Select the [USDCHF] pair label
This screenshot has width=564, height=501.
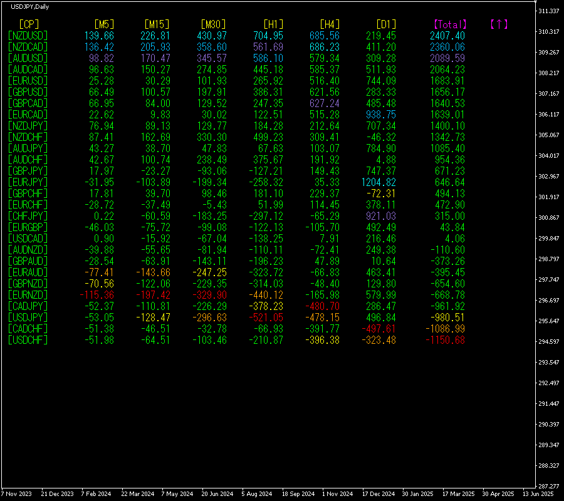[28, 340]
